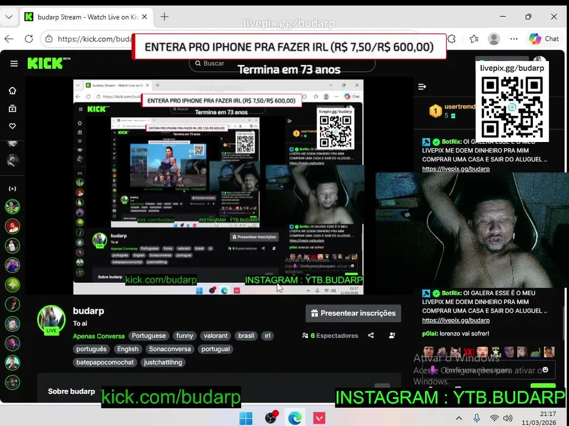Screen dimensions: 569x426
Task: Select the Portuguese tag
Action: point(149,336)
